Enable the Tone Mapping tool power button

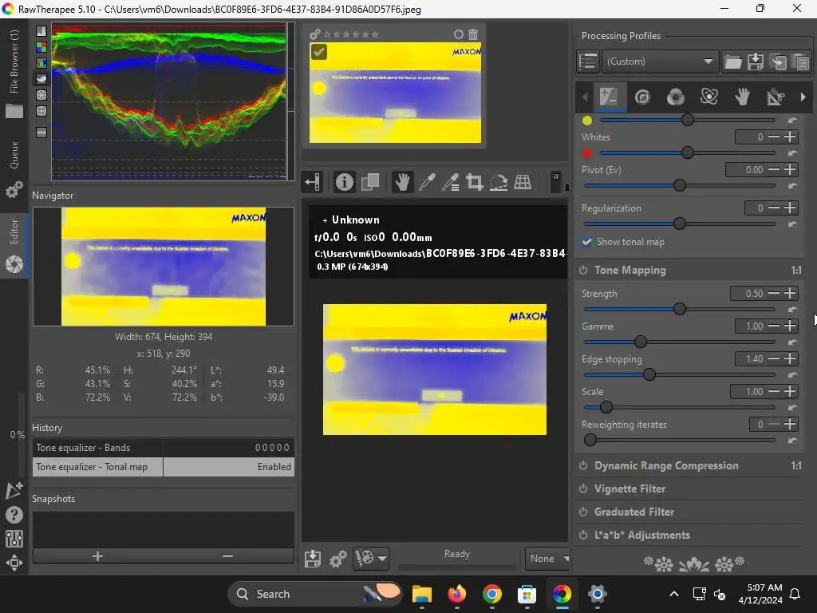pos(583,270)
